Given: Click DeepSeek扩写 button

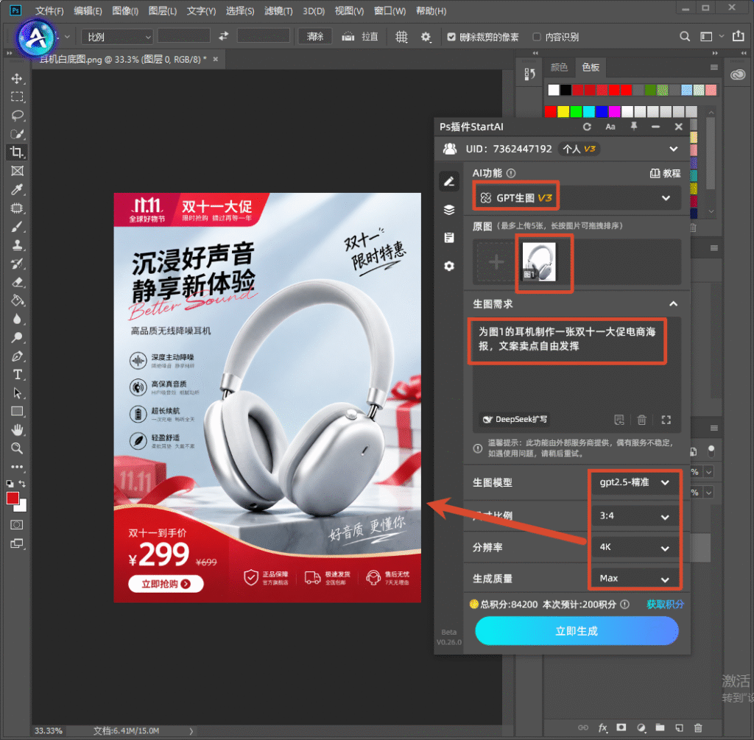Looking at the screenshot, I should click(x=515, y=419).
